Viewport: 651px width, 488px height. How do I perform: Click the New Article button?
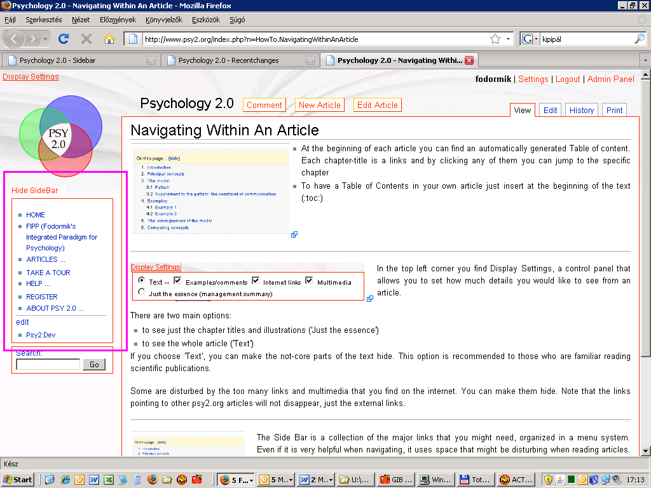coord(319,105)
